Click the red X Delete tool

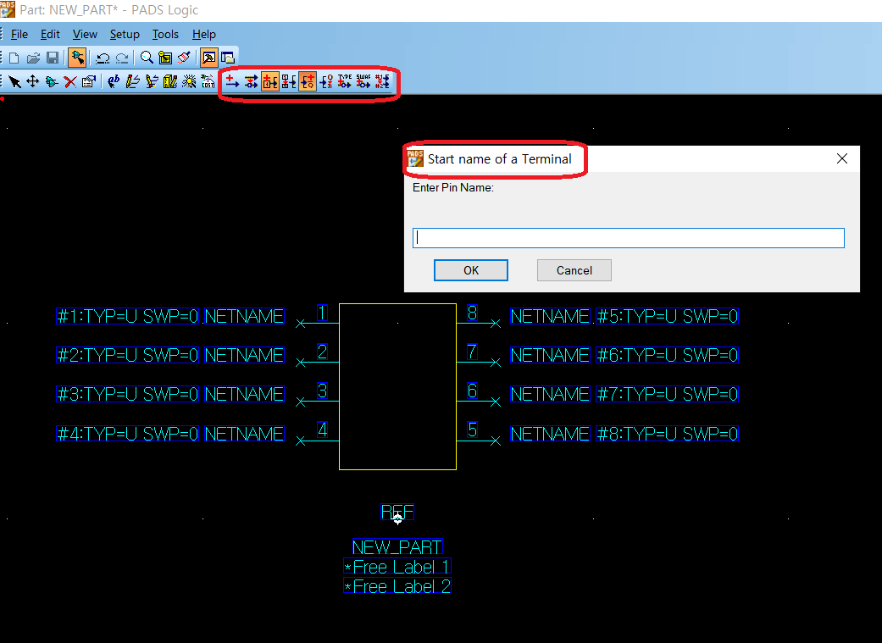click(x=69, y=82)
